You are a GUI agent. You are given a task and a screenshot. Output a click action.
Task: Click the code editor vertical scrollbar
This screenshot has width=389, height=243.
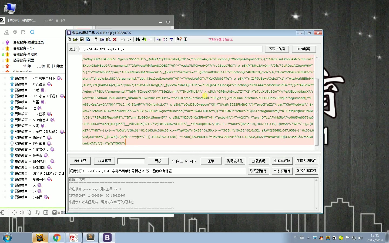click(317, 112)
